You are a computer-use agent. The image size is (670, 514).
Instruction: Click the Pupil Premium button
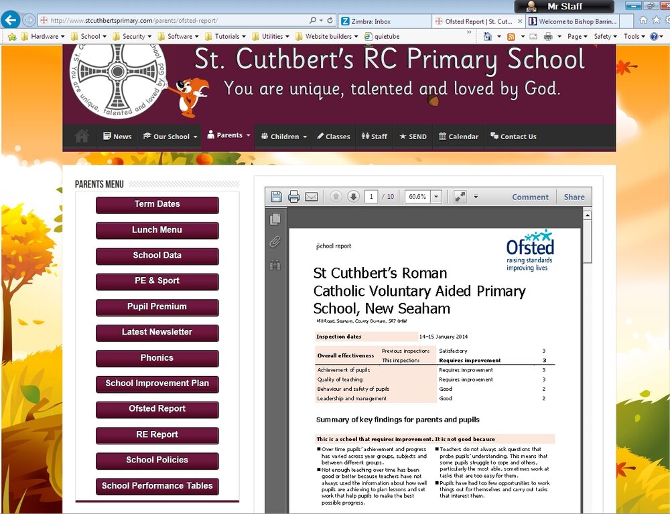click(157, 307)
